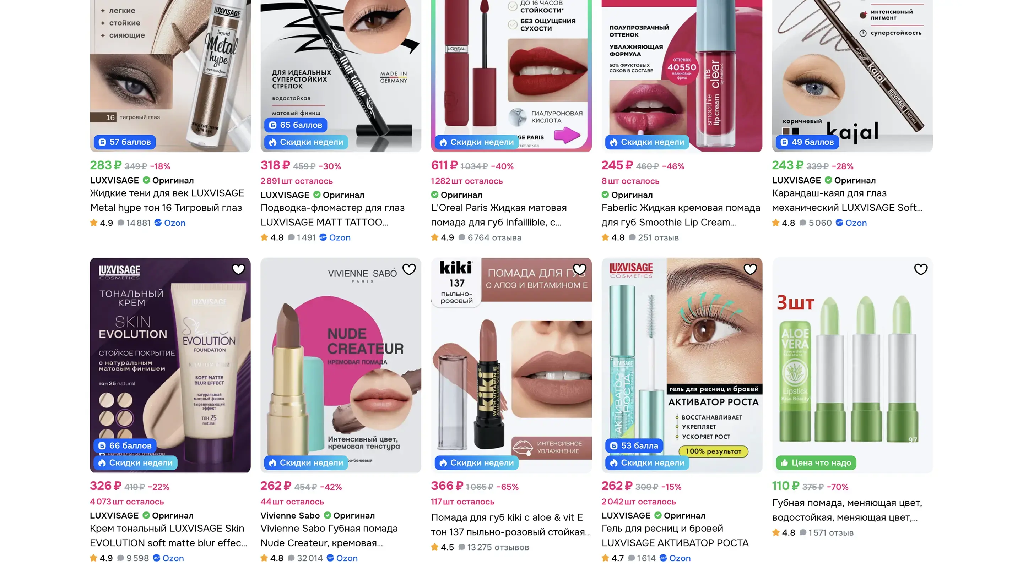Click the 49 баллов badge on kajal pencil
The image size is (1023, 575).
pyautogui.click(x=807, y=142)
